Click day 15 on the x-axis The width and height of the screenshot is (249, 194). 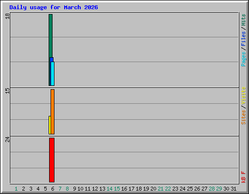point(117,189)
